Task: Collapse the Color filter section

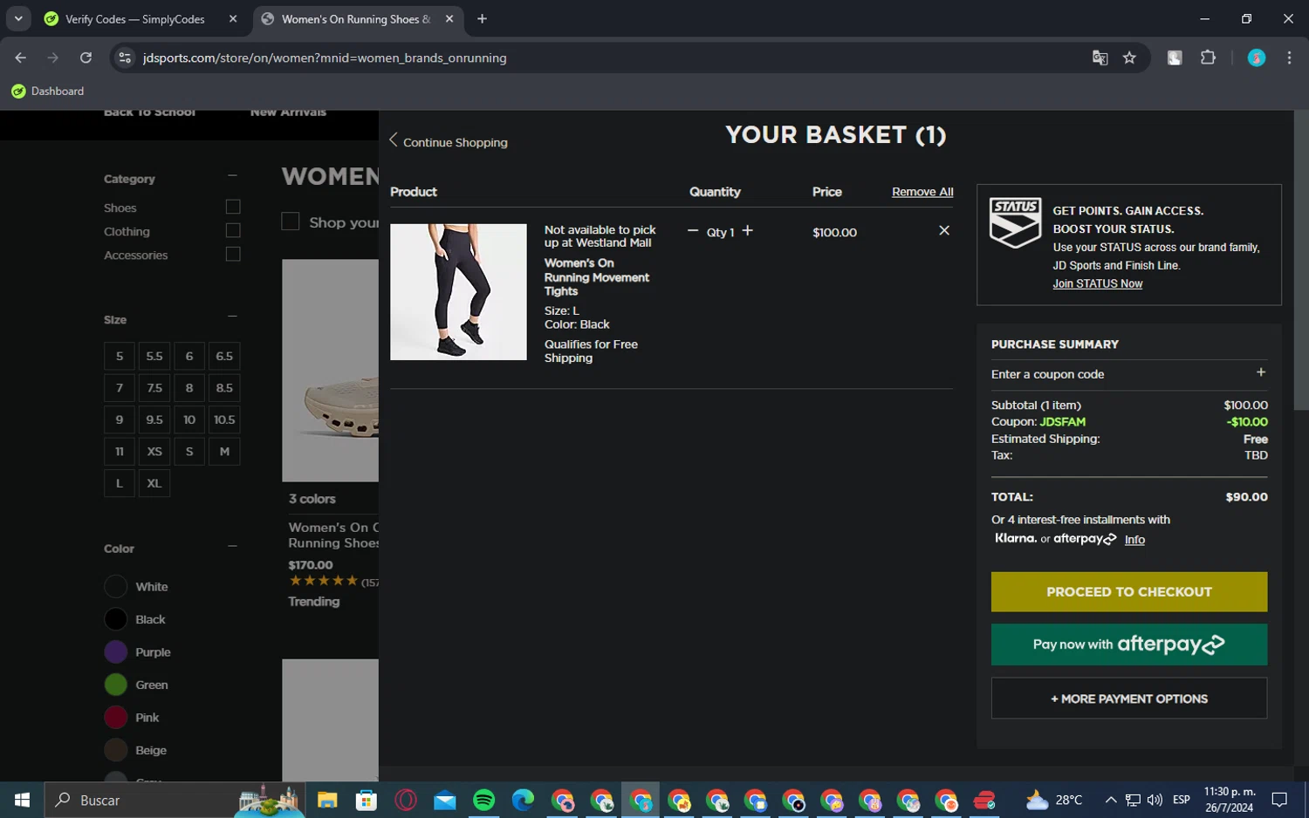Action: (232, 546)
